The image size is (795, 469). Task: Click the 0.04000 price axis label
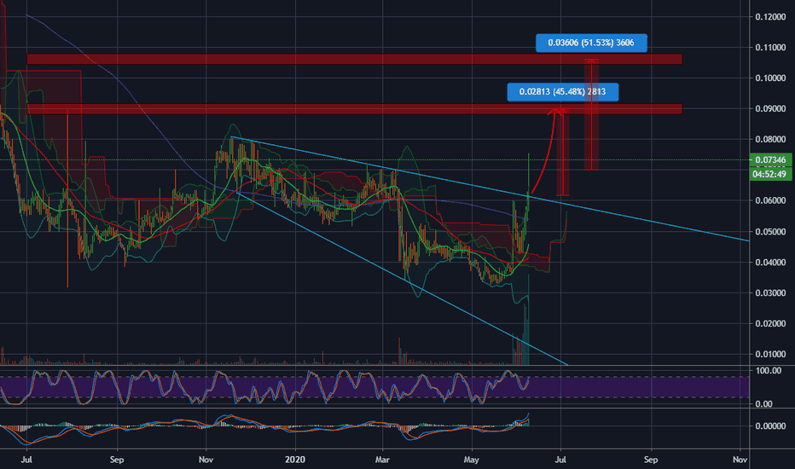(770, 262)
